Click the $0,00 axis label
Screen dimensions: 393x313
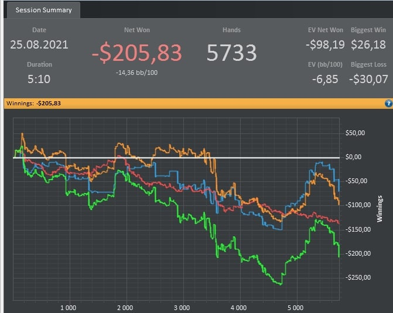pos(353,157)
